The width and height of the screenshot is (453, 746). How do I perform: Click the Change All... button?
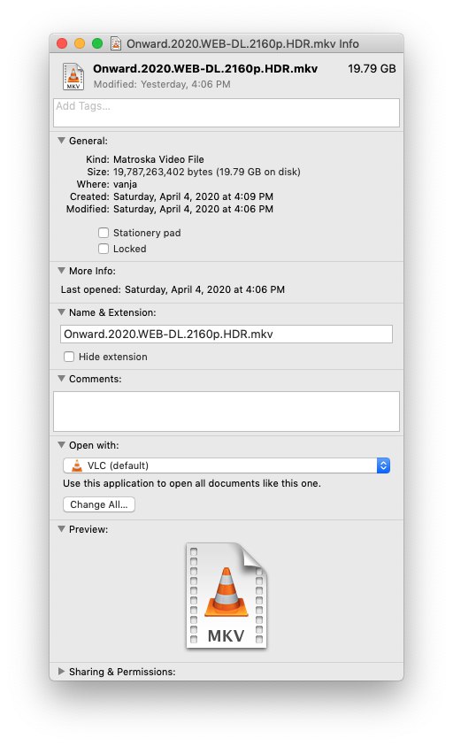99,504
